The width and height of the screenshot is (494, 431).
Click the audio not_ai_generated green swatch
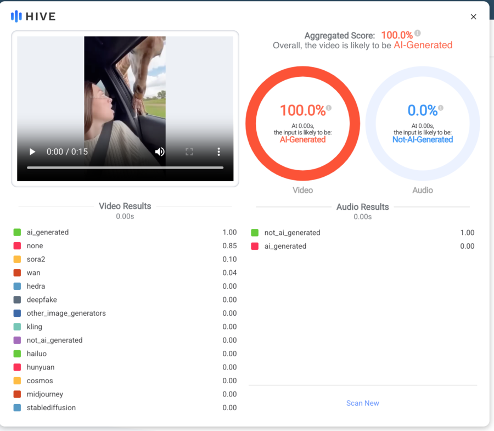tap(255, 233)
